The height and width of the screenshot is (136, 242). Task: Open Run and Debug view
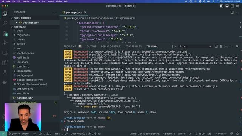tap(5, 43)
